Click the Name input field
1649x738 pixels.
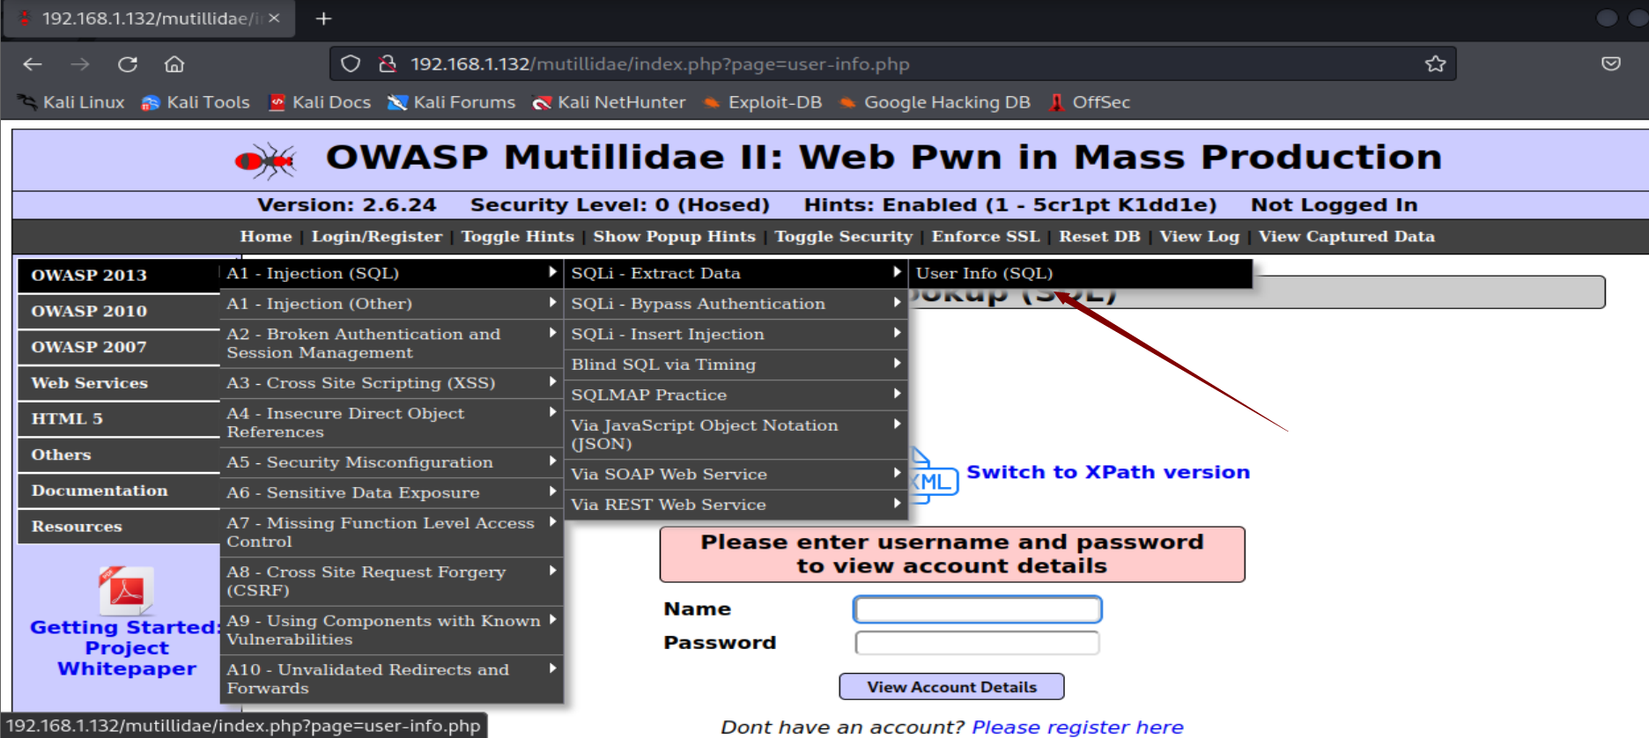coord(978,609)
